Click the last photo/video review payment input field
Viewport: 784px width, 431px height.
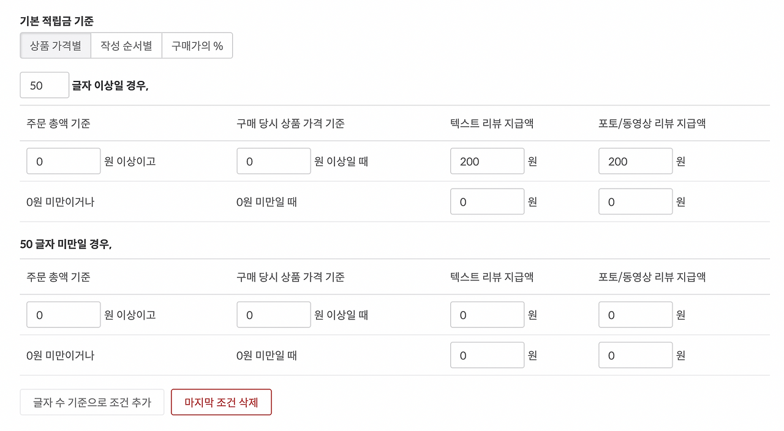pyautogui.click(x=635, y=354)
